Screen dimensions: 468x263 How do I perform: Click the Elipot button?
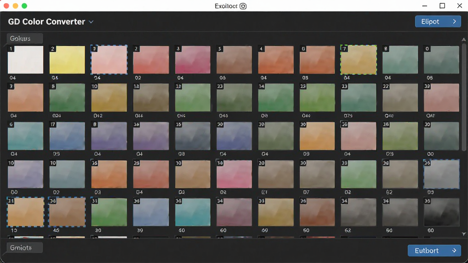(x=438, y=21)
